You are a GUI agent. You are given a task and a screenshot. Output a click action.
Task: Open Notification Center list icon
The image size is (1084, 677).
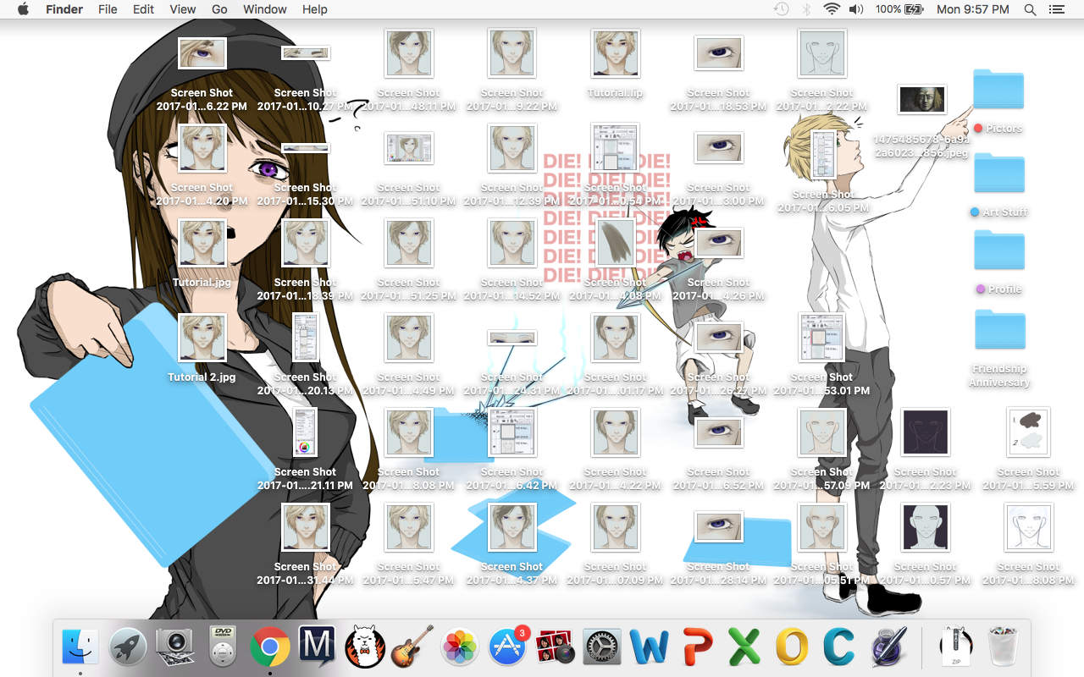(1056, 9)
